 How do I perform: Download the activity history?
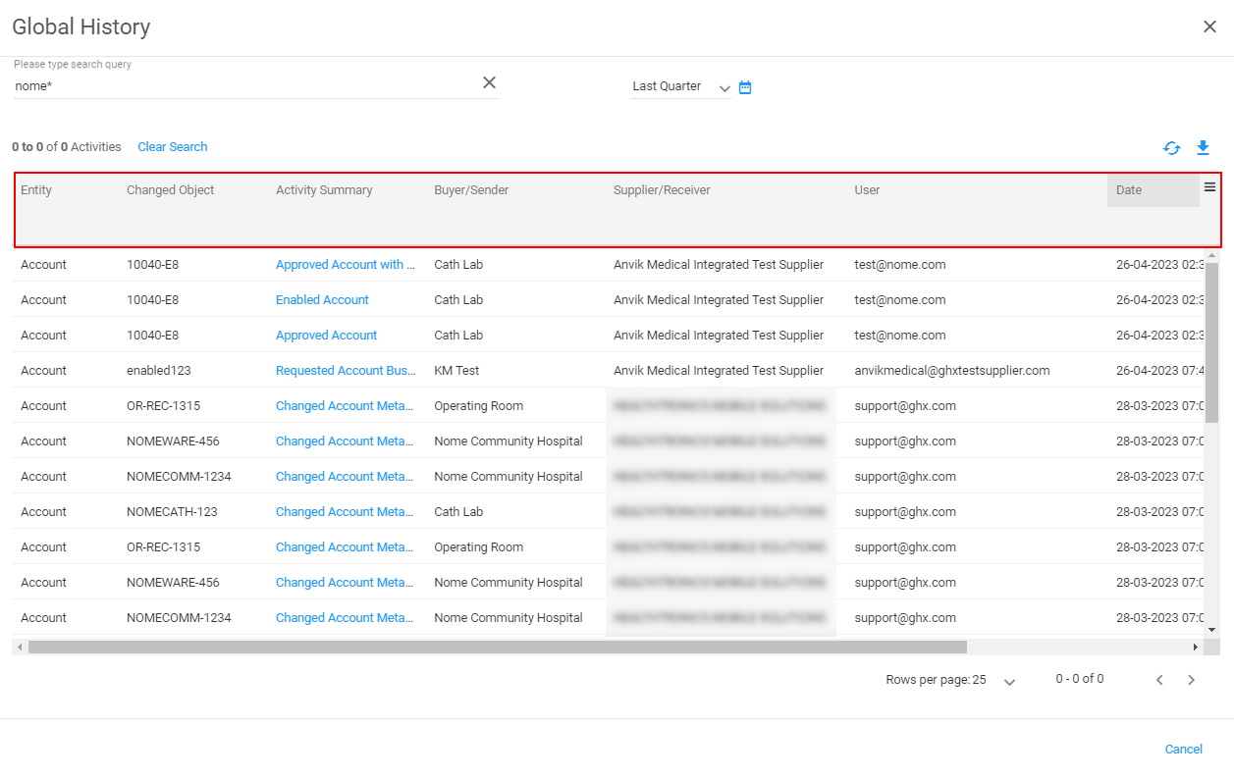pyautogui.click(x=1203, y=148)
